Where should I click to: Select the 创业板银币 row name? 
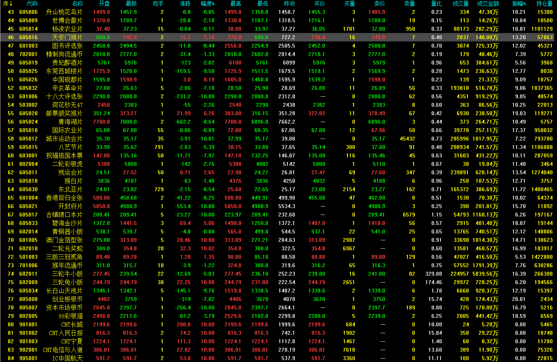click(67, 299)
